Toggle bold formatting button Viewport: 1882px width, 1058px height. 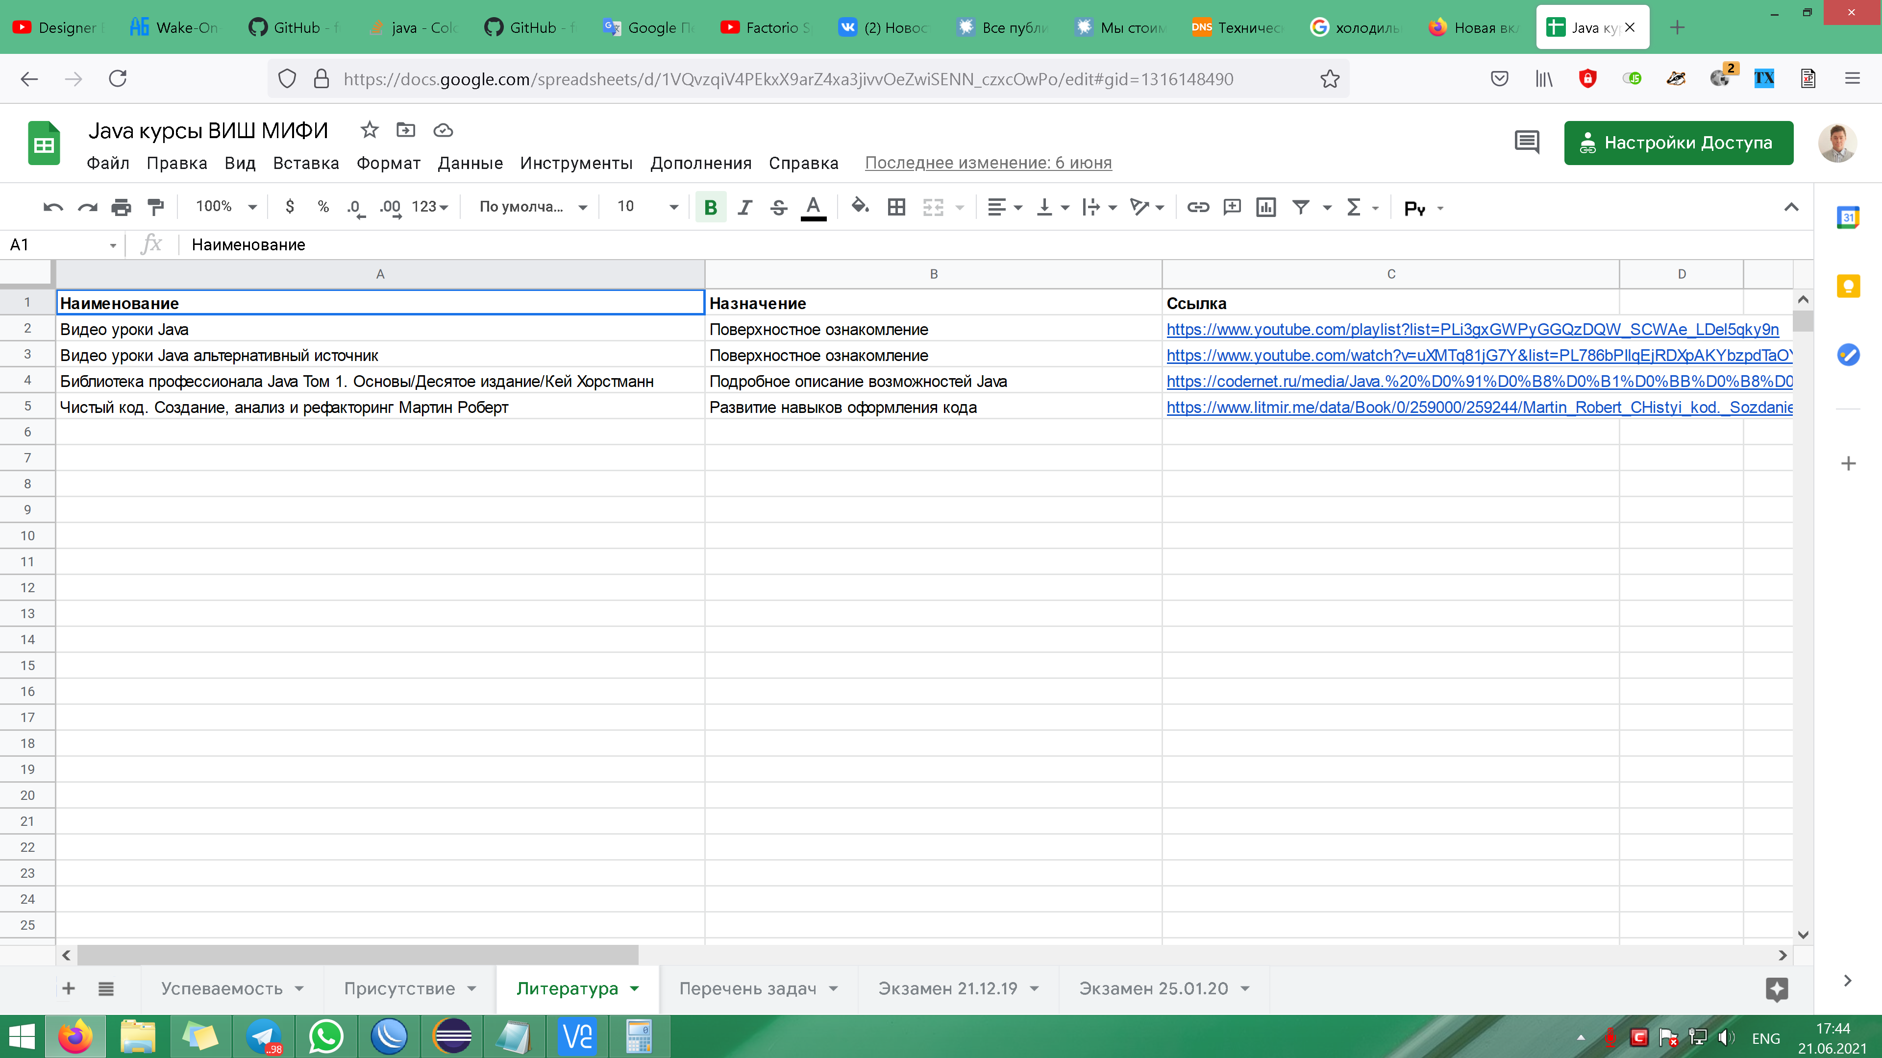click(710, 207)
